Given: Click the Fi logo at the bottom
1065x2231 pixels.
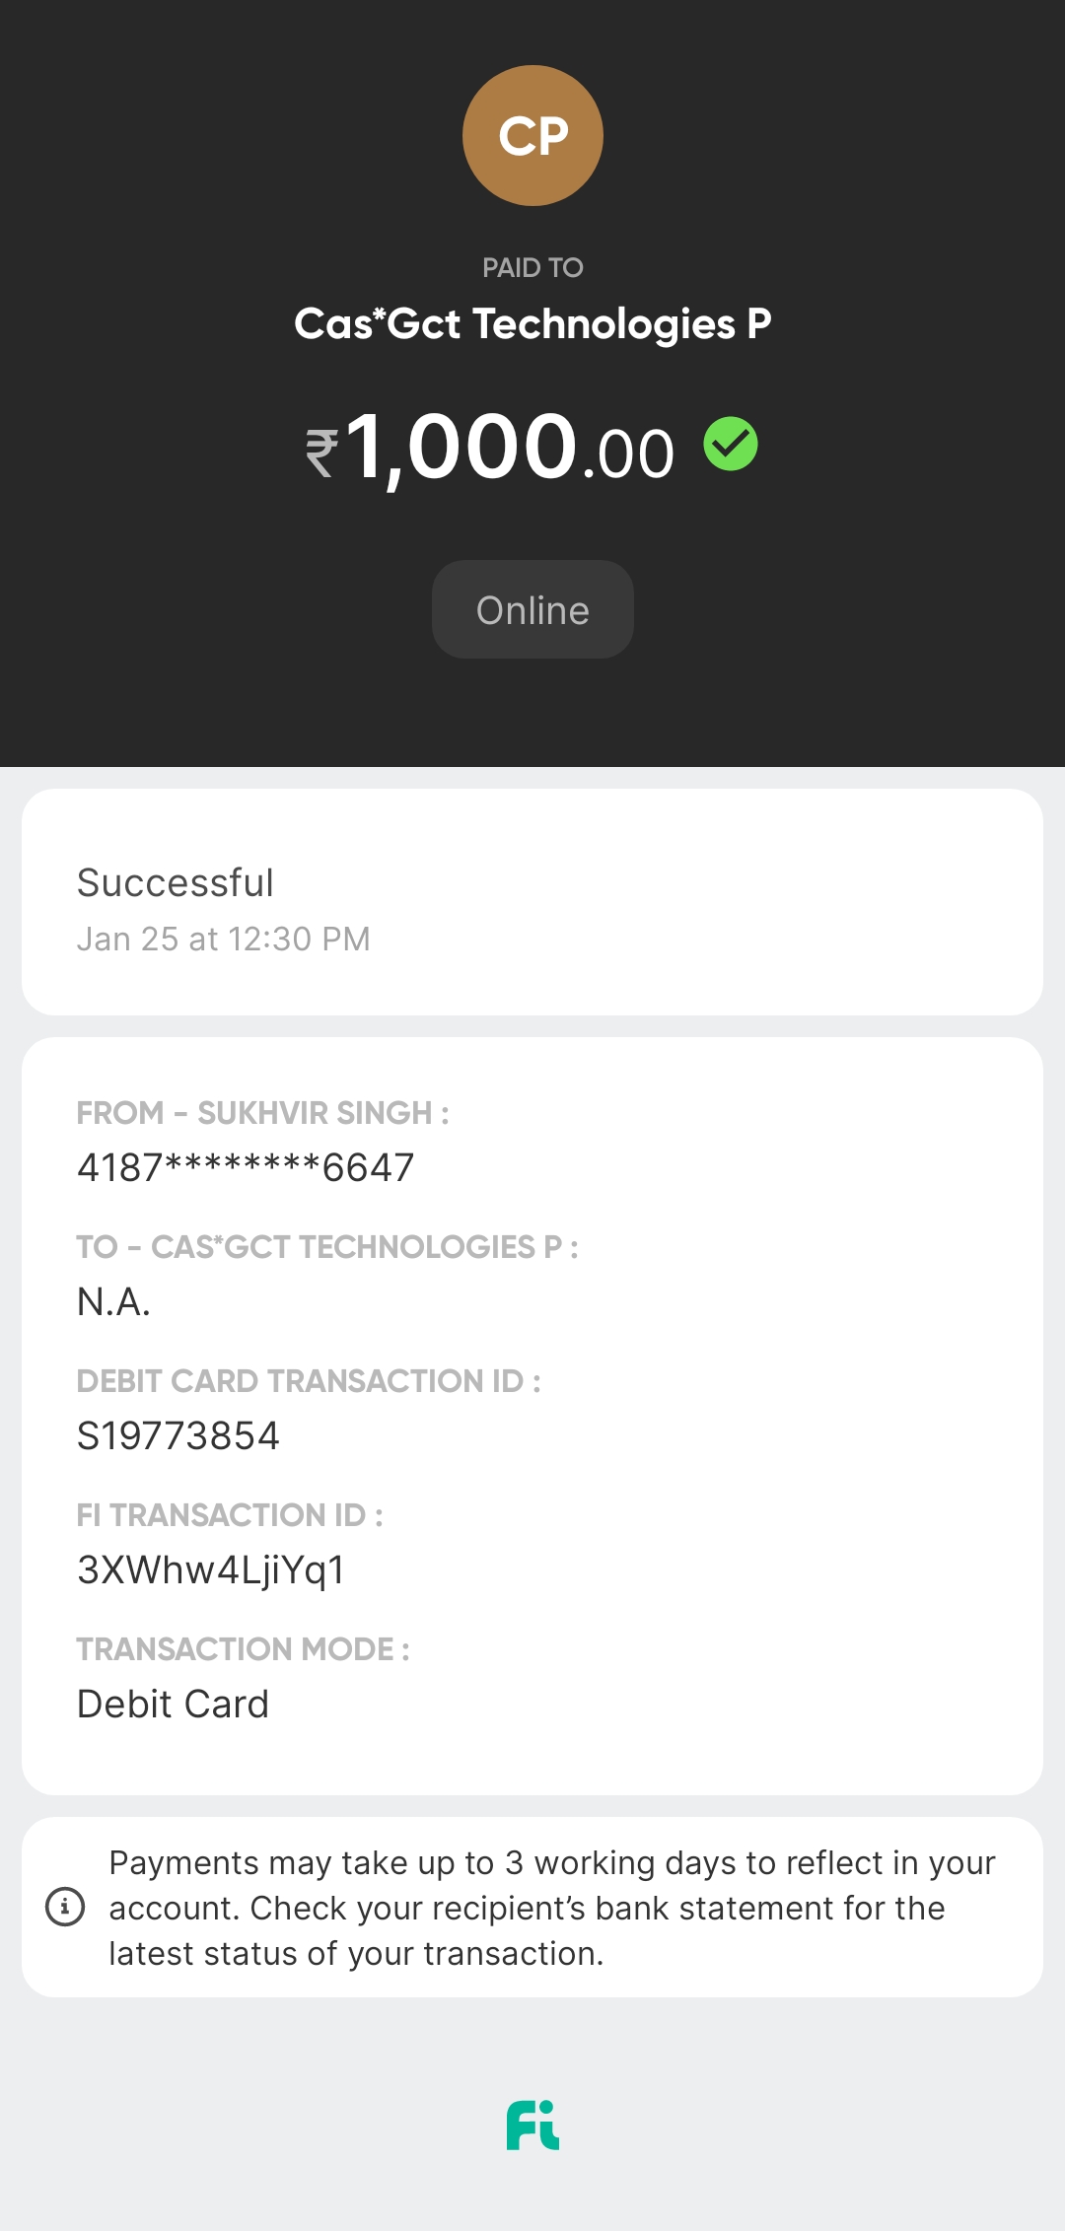Looking at the screenshot, I should (x=532, y=2125).
